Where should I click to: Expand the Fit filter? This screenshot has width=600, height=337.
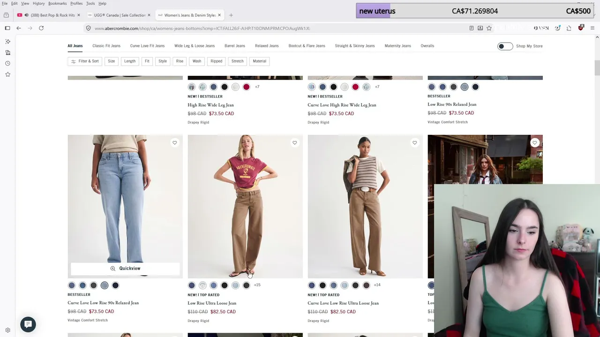click(x=147, y=61)
